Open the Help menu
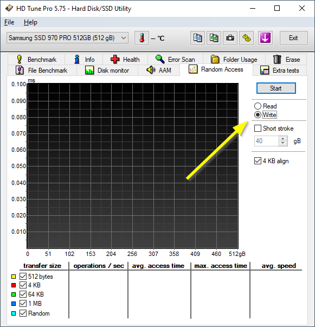 point(30,22)
